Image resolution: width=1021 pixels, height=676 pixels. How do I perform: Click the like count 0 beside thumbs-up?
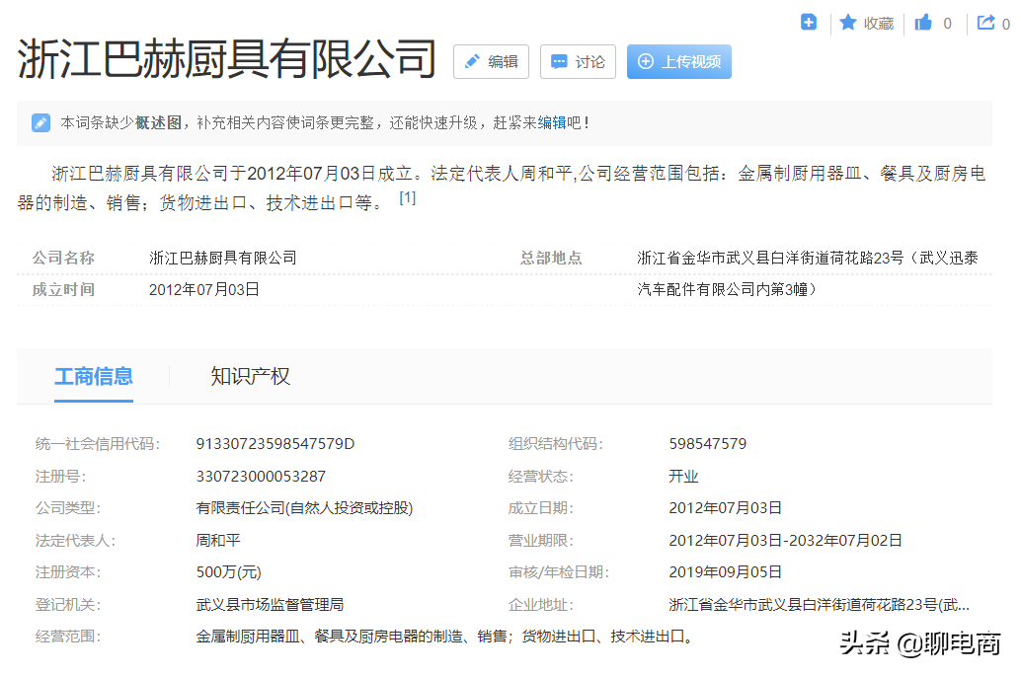(x=947, y=24)
